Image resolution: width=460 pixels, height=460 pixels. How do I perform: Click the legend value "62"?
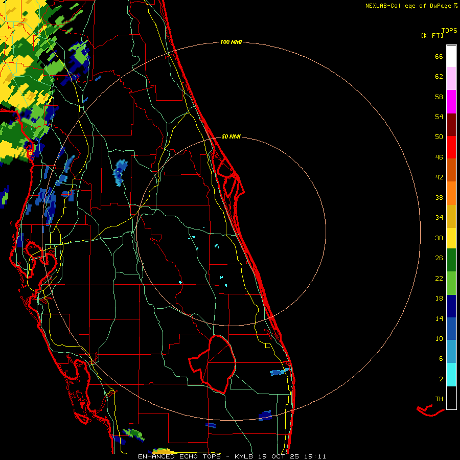point(439,77)
